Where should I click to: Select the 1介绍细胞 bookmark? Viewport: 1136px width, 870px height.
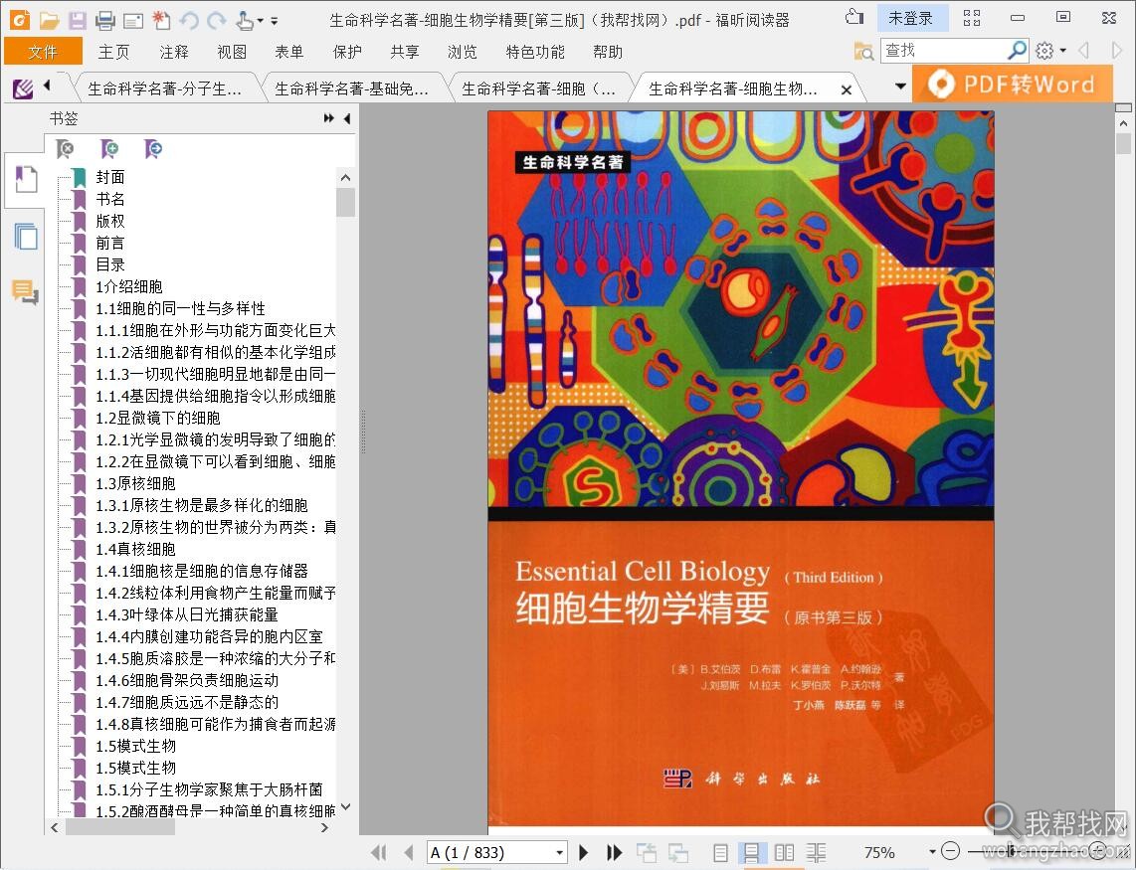(129, 286)
